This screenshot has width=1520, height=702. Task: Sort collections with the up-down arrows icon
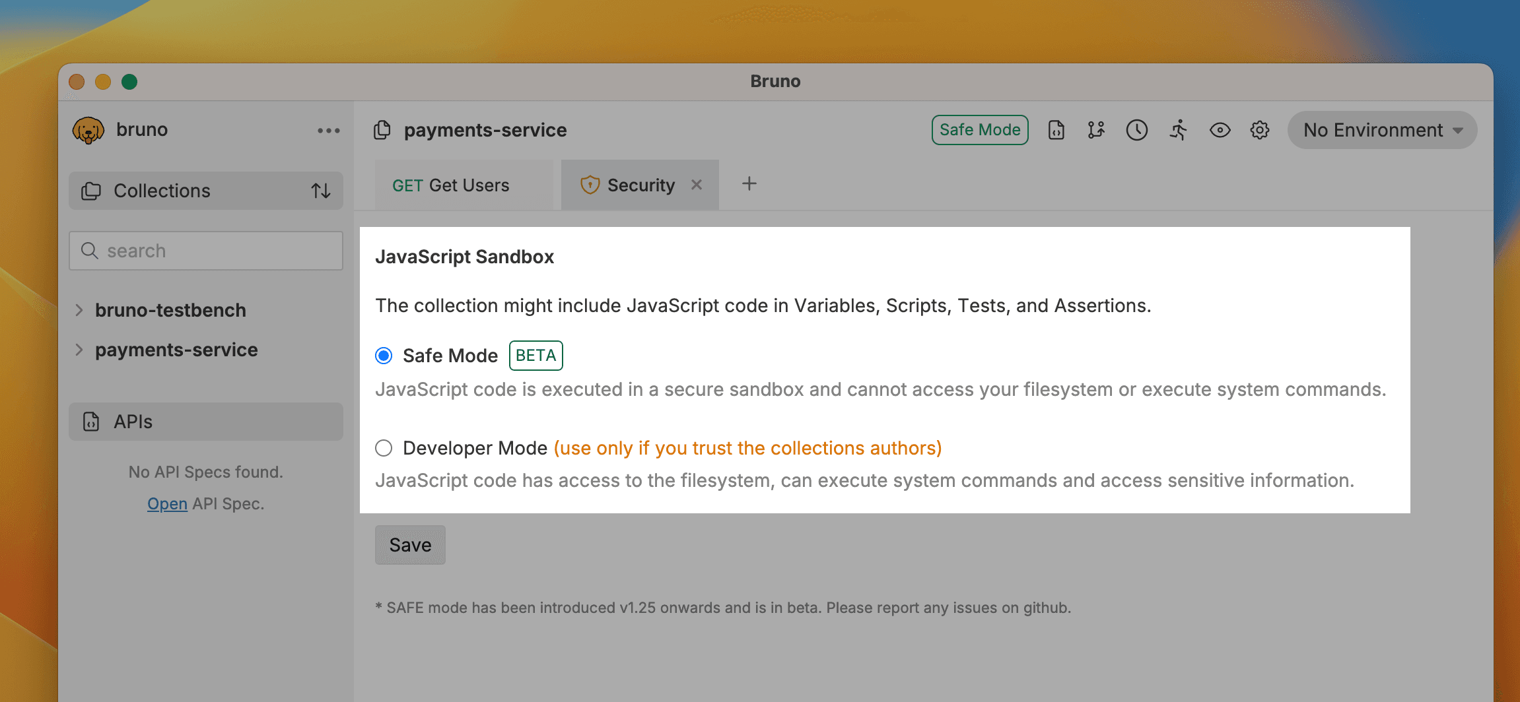pos(321,191)
